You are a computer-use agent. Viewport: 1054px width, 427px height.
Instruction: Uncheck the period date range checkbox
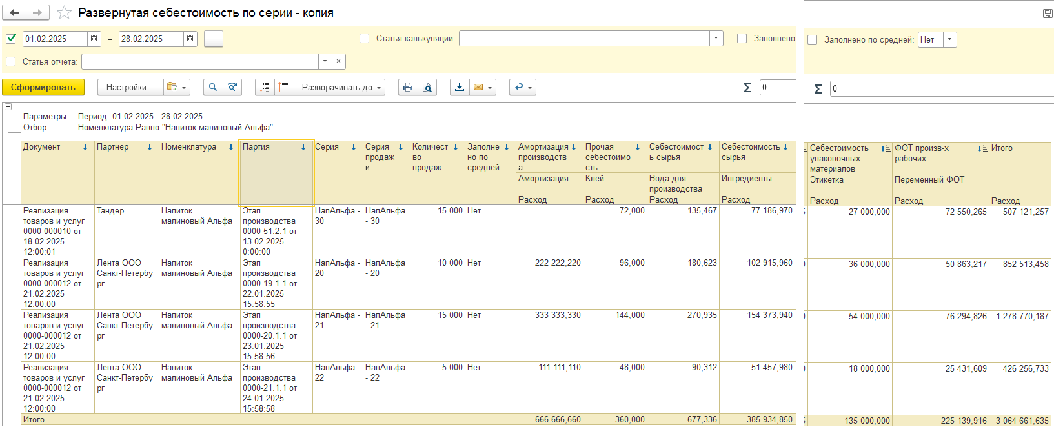(x=11, y=39)
